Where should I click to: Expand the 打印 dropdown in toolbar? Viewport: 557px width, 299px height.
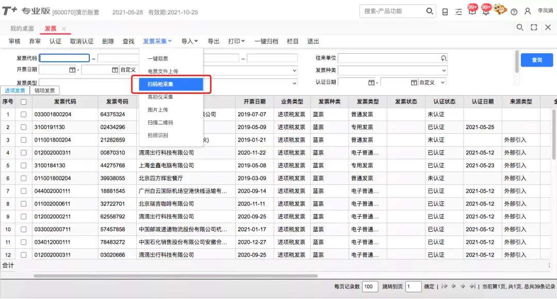[236, 41]
